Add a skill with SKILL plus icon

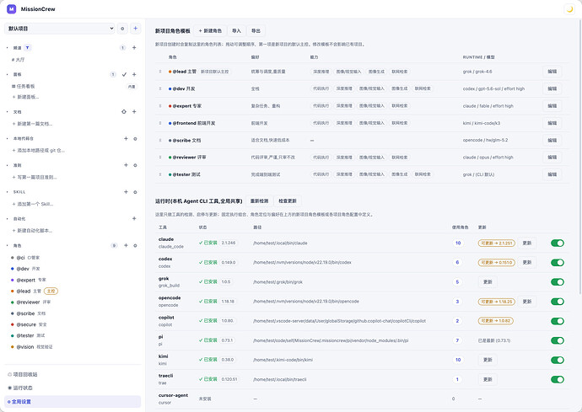pyautogui.click(x=126, y=192)
